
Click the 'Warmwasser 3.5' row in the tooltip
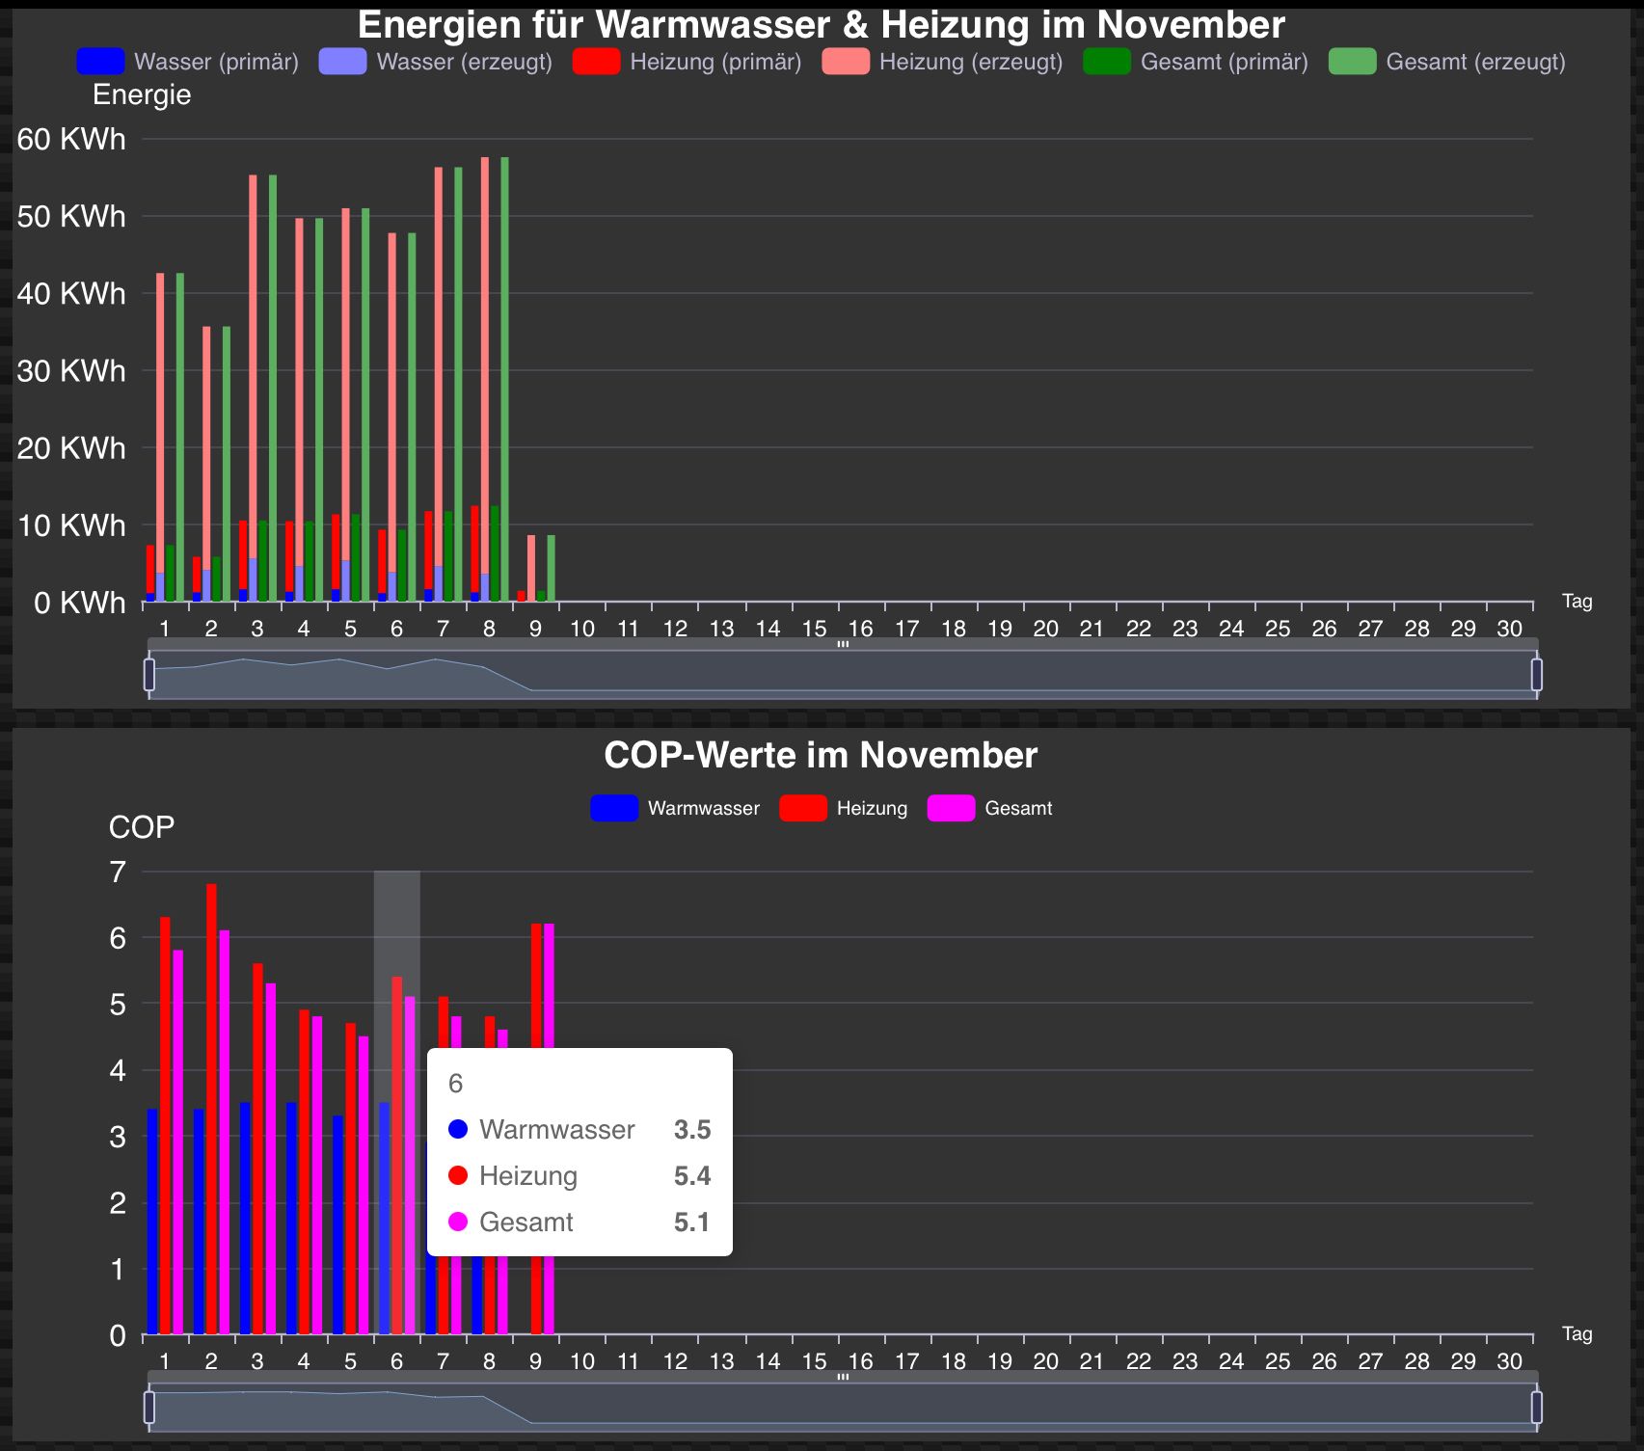[579, 1129]
